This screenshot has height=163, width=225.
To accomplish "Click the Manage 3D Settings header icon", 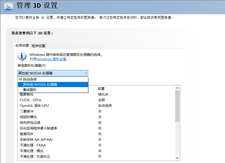I will coord(8,6).
